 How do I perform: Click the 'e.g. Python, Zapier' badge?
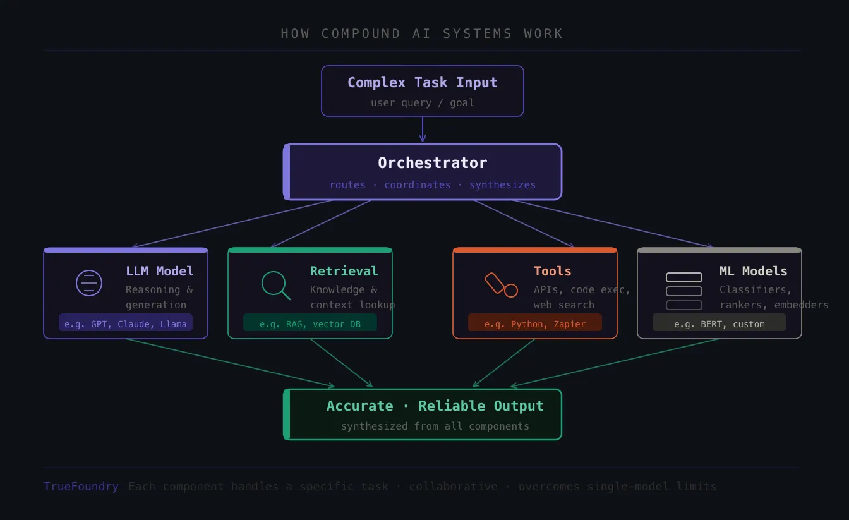point(535,322)
